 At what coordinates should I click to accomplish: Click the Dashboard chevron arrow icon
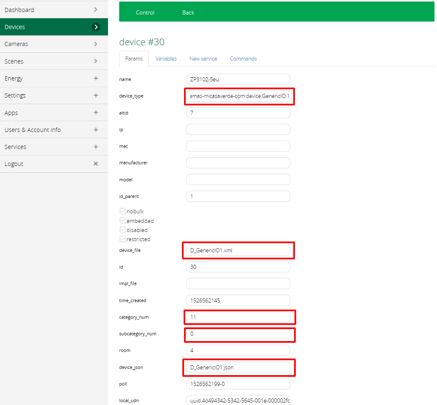pyautogui.click(x=96, y=10)
